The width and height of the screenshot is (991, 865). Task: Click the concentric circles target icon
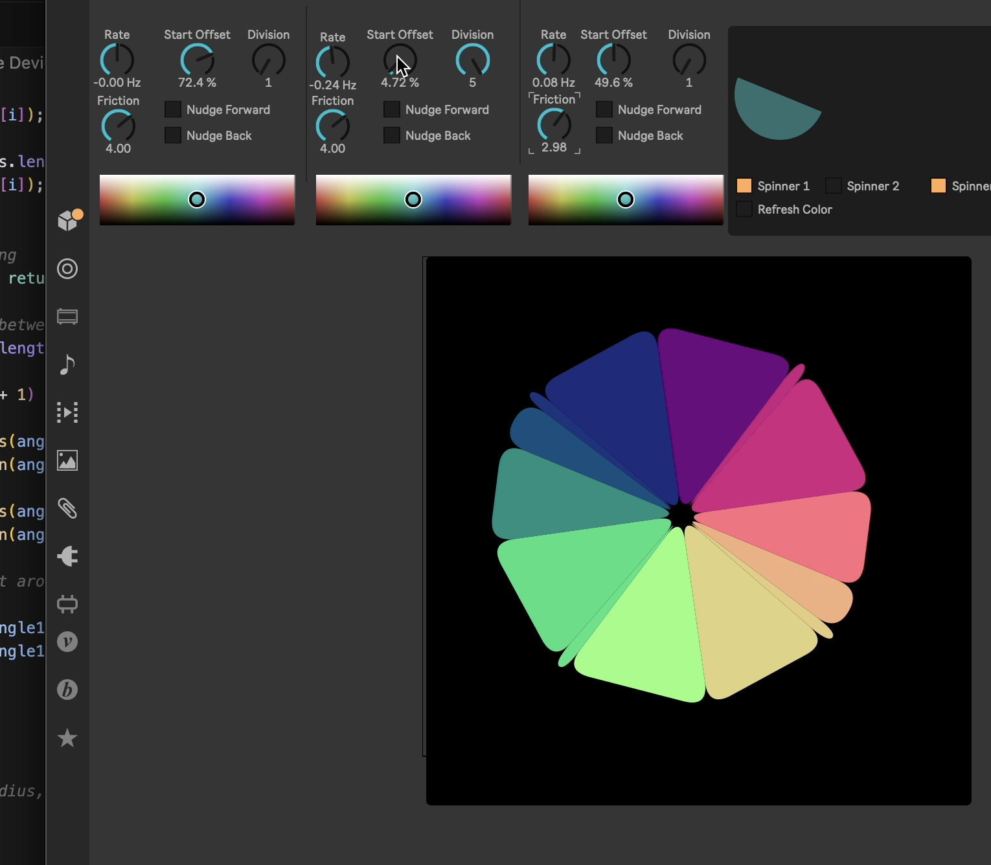67,269
